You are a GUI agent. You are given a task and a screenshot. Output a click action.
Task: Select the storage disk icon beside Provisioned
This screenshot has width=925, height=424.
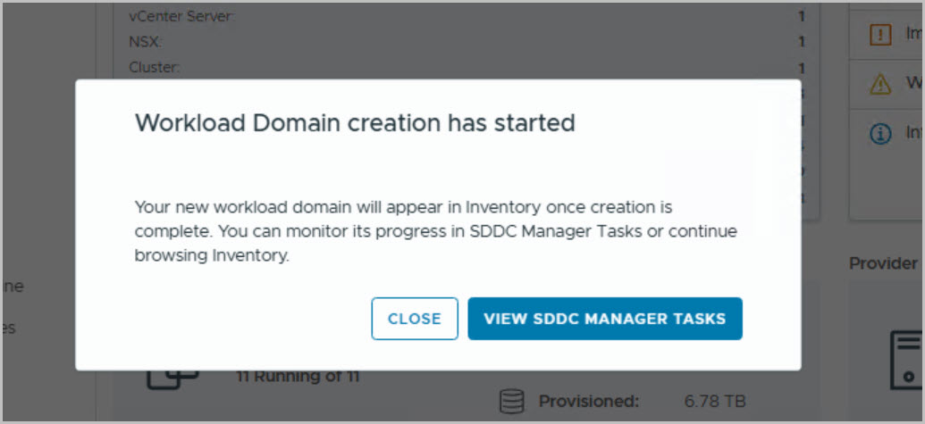tap(512, 401)
